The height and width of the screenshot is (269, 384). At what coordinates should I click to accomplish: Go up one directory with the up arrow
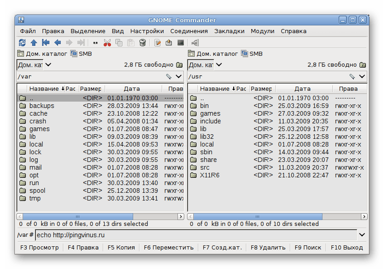(x=34, y=43)
